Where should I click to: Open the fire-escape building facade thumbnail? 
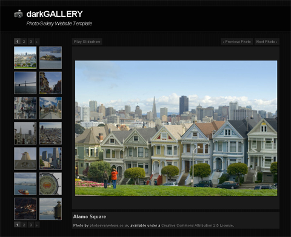[25, 108]
